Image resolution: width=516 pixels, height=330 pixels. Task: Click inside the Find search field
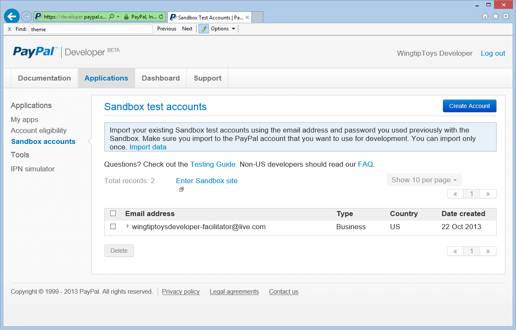click(91, 29)
